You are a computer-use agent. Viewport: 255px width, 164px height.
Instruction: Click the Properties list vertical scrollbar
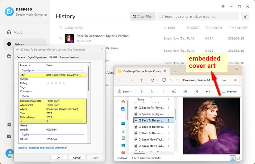click(89, 78)
